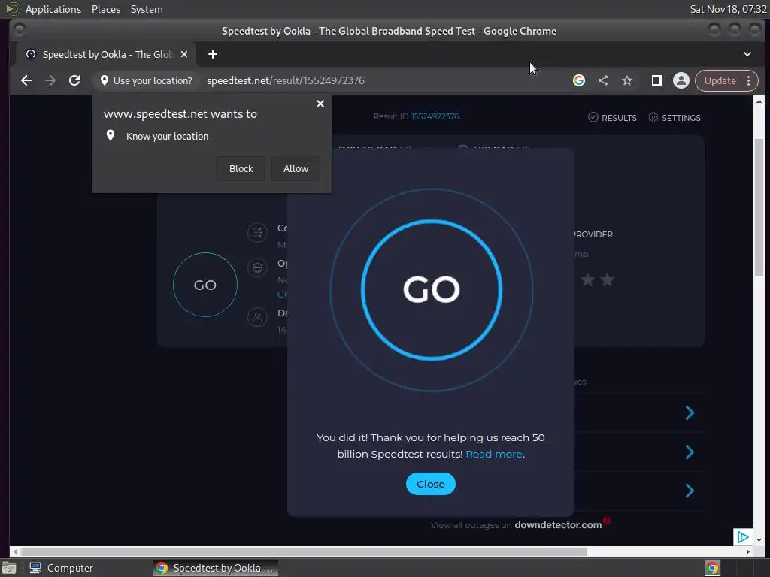Expand the first outage row chevron
Viewport: 770px width, 577px height.
690,413
